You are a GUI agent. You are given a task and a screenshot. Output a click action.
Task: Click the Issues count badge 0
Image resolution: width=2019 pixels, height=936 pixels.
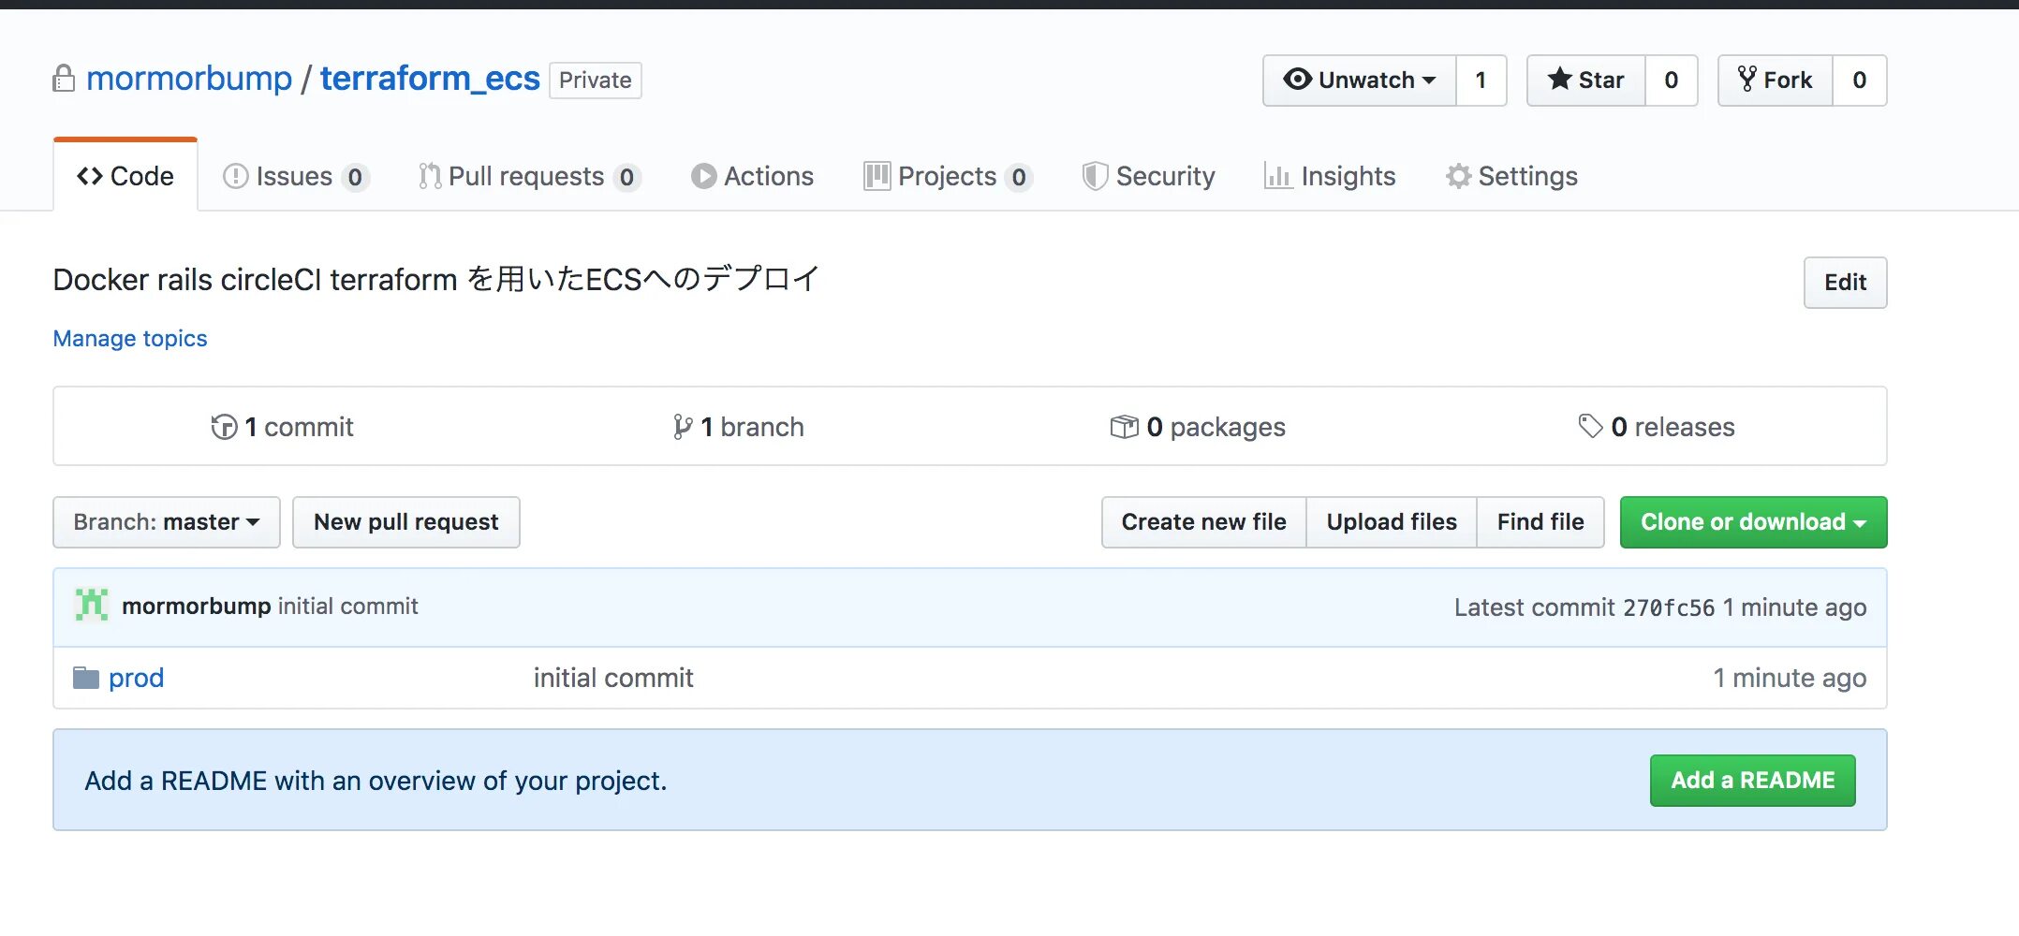coord(355,177)
